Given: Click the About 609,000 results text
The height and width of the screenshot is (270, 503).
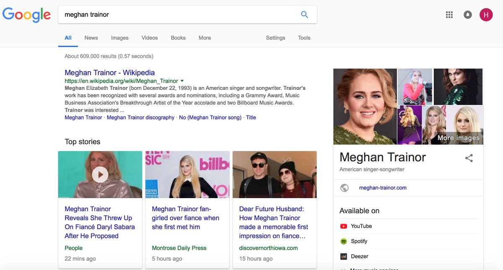Looking at the screenshot, I should [x=109, y=56].
